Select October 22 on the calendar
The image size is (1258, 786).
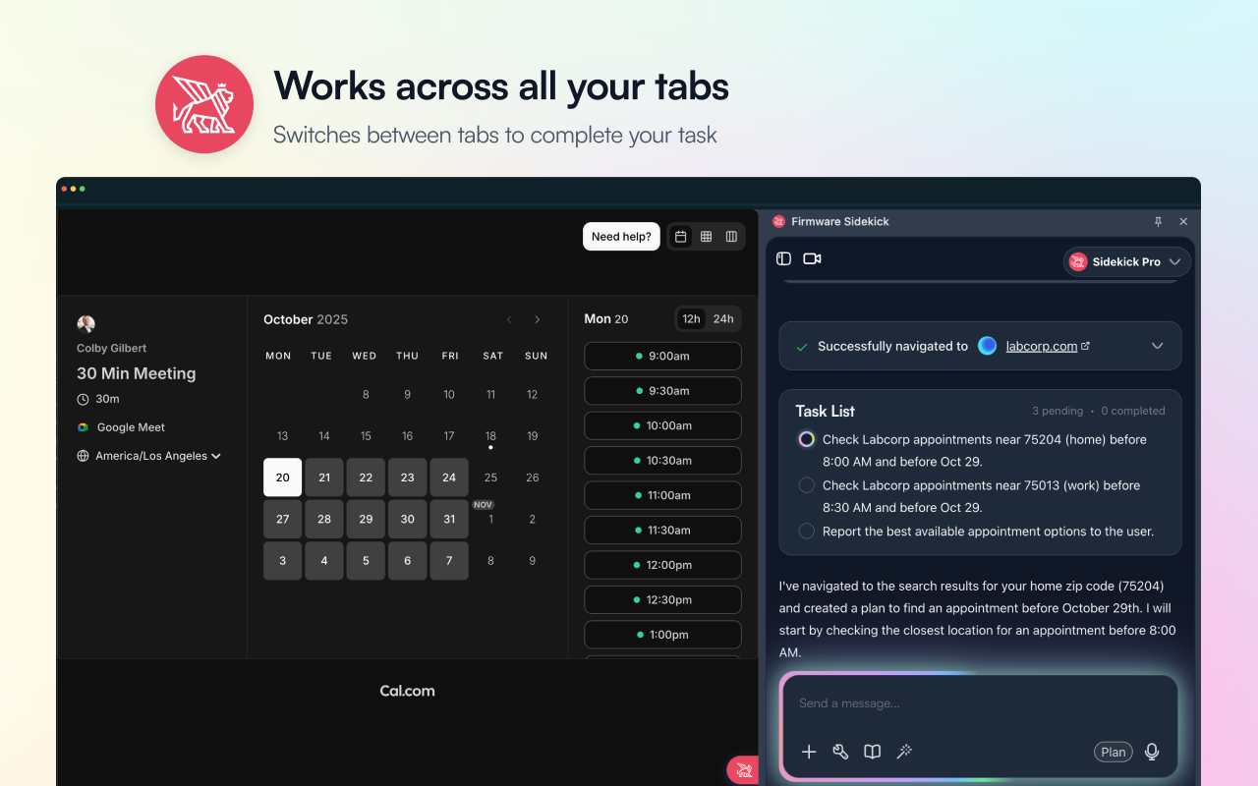[366, 477]
